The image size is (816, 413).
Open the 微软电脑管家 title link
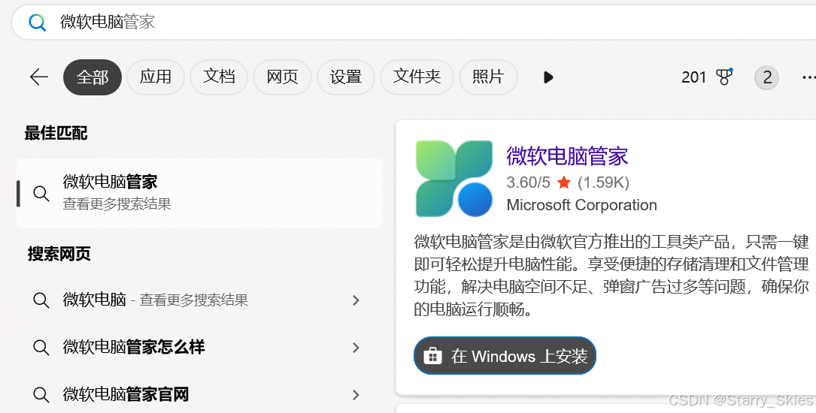[567, 156]
